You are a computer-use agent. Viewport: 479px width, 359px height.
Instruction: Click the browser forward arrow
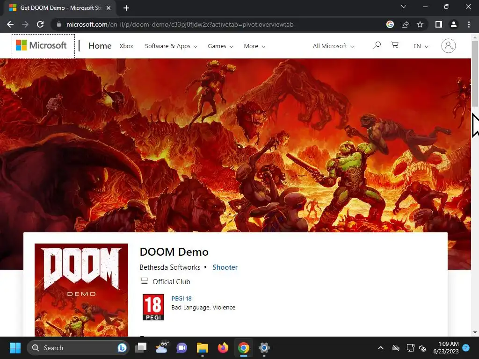(25, 24)
